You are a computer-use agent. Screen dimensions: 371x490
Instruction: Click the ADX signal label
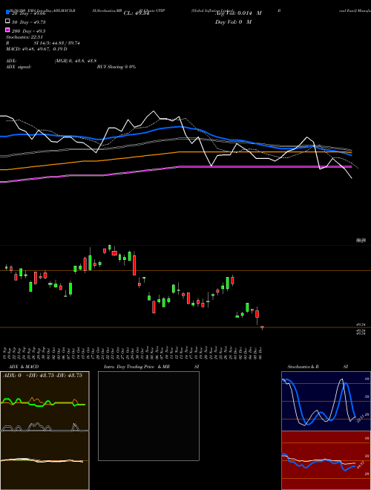pos(19,67)
